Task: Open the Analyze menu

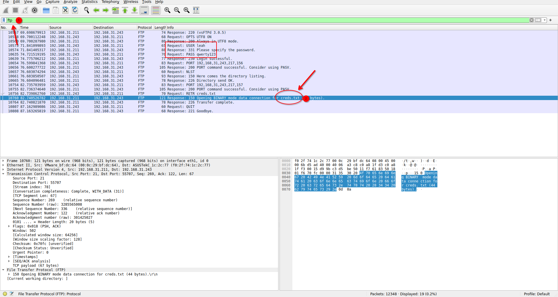Action: [70, 2]
